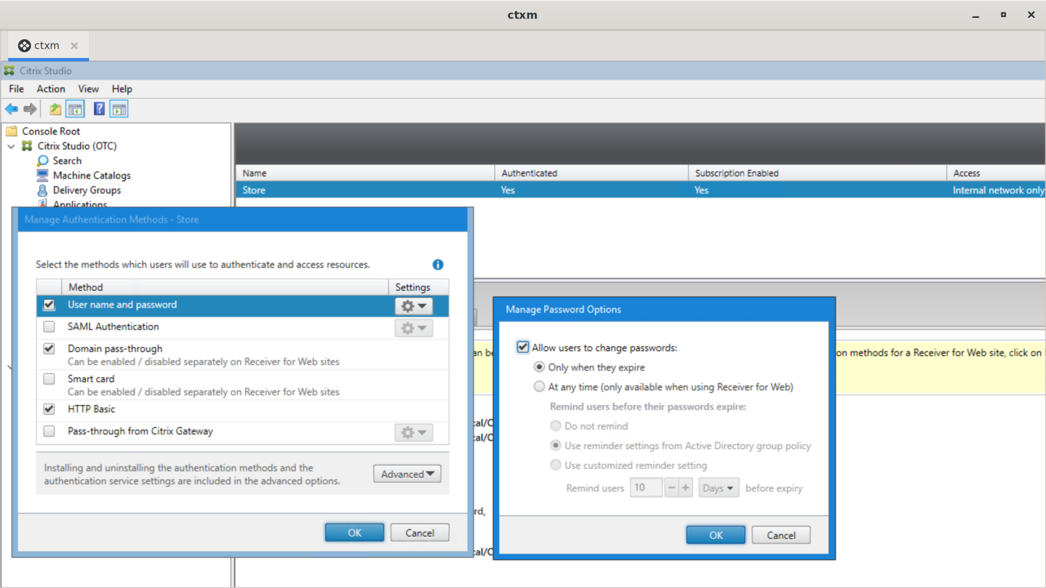This screenshot has width=1046, height=588.
Task: Select Use reminder settings from Active Directory option
Action: pos(555,446)
